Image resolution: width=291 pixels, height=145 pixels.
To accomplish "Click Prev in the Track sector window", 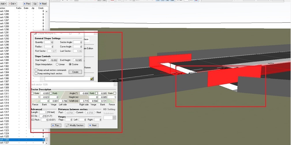I will 56,125.
